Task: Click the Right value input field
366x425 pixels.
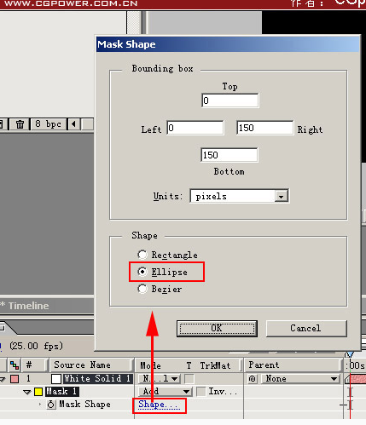Action: tap(264, 128)
